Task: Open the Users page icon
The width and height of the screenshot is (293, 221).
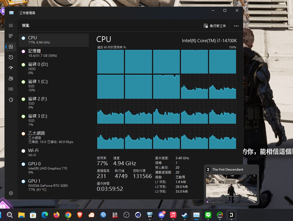Action: (x=11, y=79)
